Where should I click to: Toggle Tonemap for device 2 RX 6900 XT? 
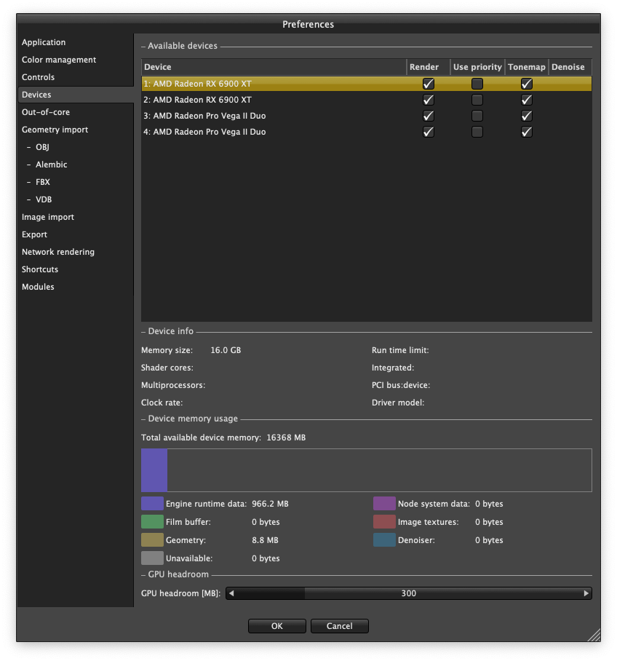coord(526,100)
